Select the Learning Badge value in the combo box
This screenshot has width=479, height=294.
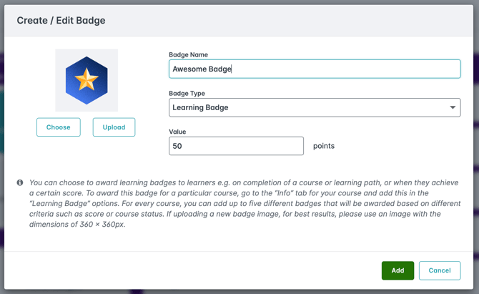200,107
